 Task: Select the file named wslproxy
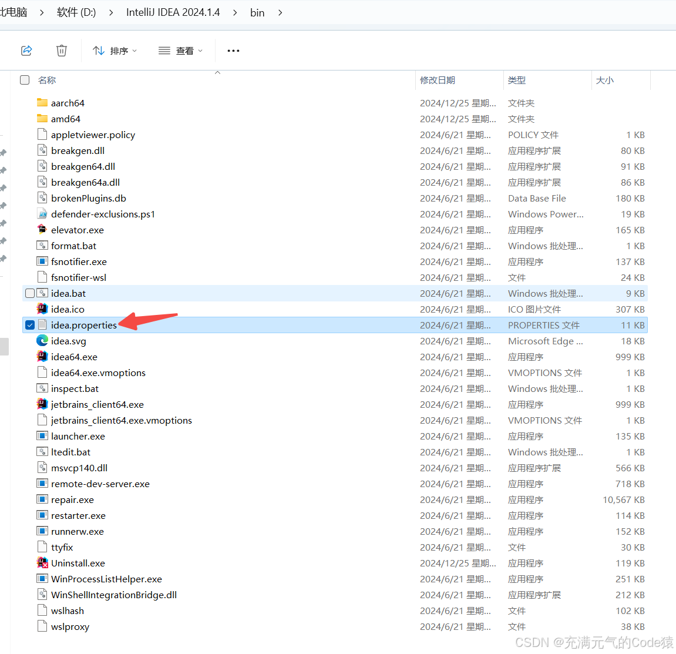[x=70, y=627]
